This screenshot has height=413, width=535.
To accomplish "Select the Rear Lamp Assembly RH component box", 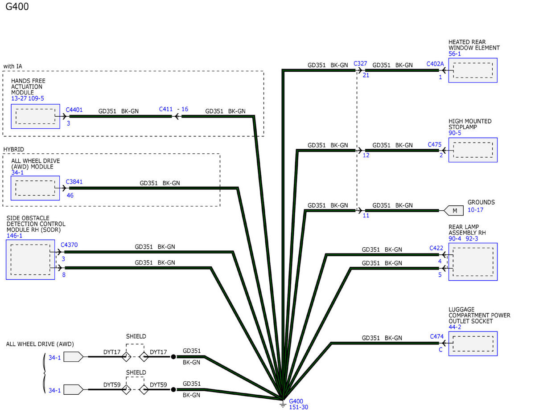I will tap(473, 262).
